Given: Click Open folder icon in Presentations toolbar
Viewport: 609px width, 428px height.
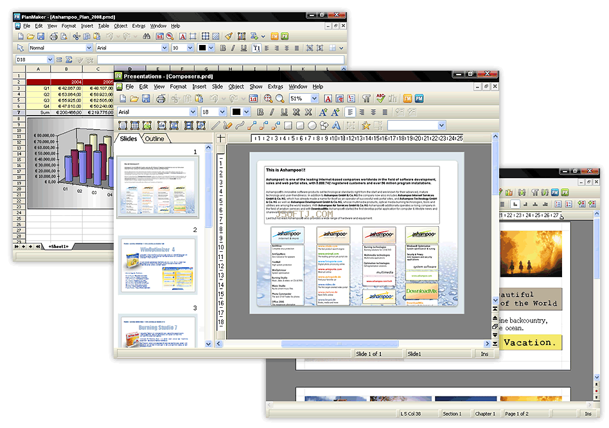Looking at the screenshot, I should [x=134, y=99].
